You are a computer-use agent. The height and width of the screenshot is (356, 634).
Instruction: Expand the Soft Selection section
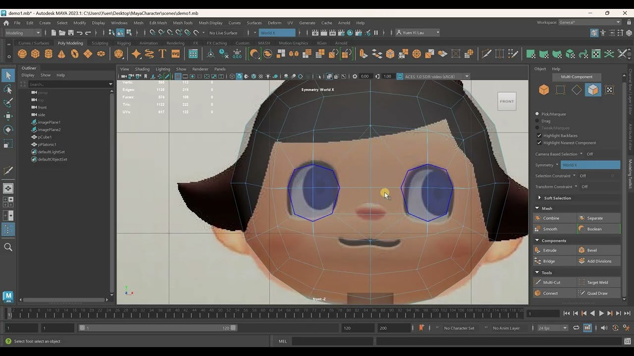tap(539, 198)
